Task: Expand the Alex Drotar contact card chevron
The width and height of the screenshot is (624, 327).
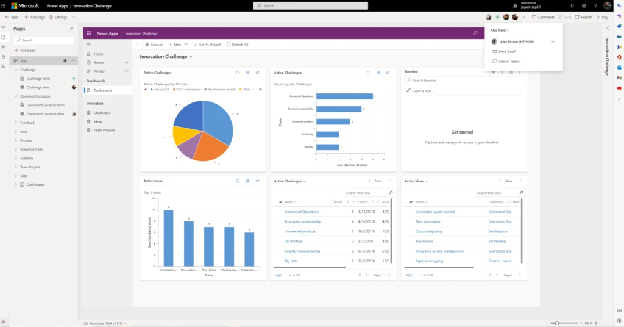Action: click(x=553, y=41)
